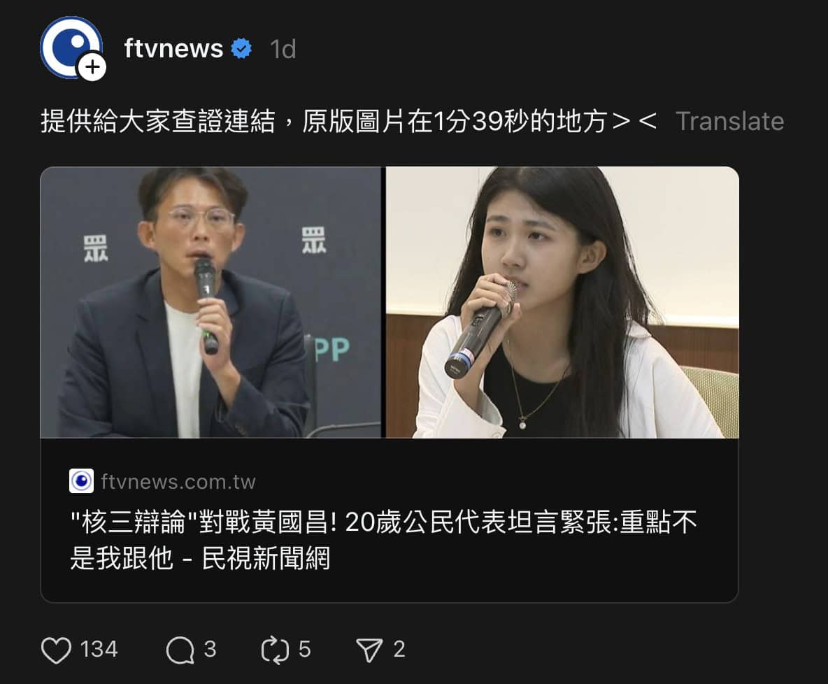Click the 1d post timestamp
The image size is (828, 684).
click(283, 50)
